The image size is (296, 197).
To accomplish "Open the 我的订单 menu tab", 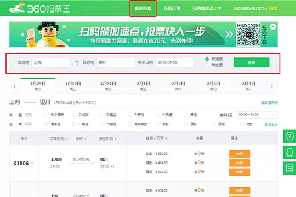I will [172, 8].
